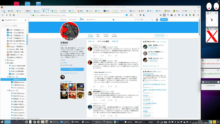The image size is (220, 124).
Task: Click the browser forward arrow
Action: [x=7, y=15]
